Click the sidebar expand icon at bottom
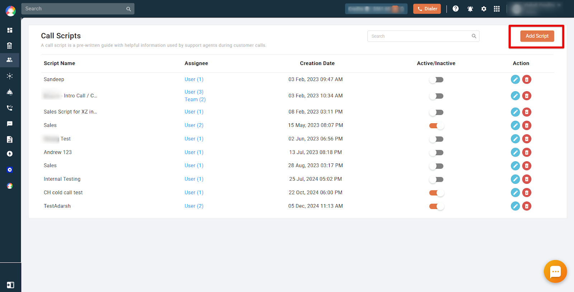This screenshot has width=574, height=292. tap(10, 285)
